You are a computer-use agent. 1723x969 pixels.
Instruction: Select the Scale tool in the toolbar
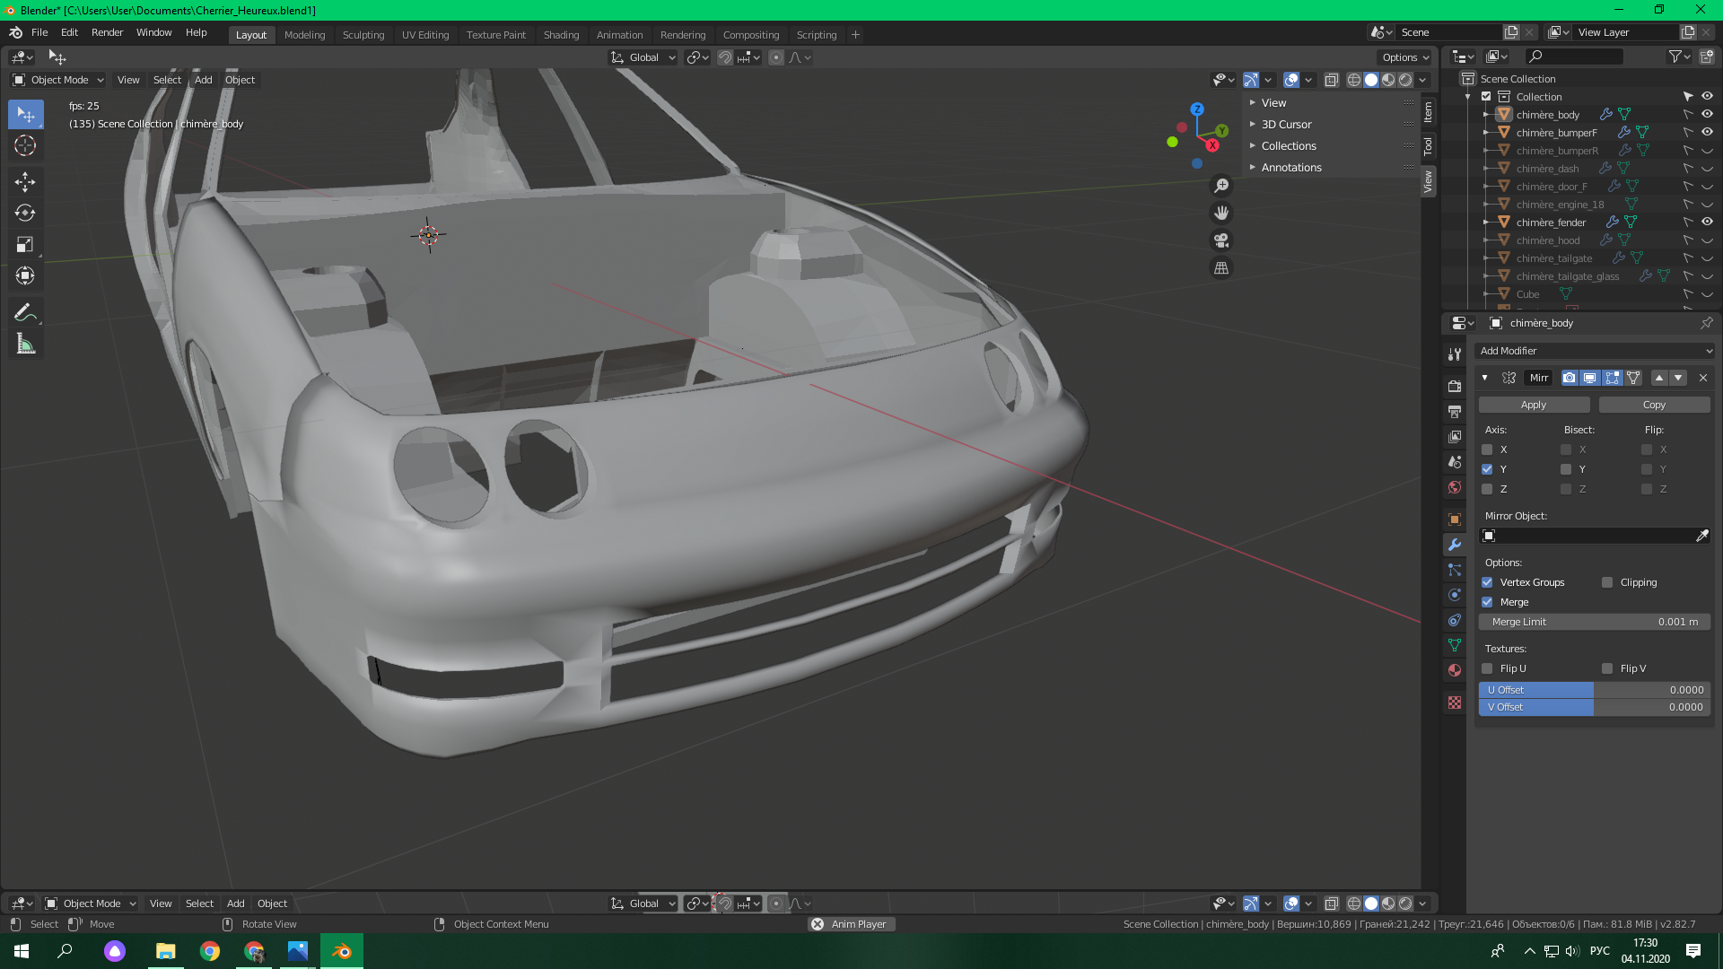25,244
